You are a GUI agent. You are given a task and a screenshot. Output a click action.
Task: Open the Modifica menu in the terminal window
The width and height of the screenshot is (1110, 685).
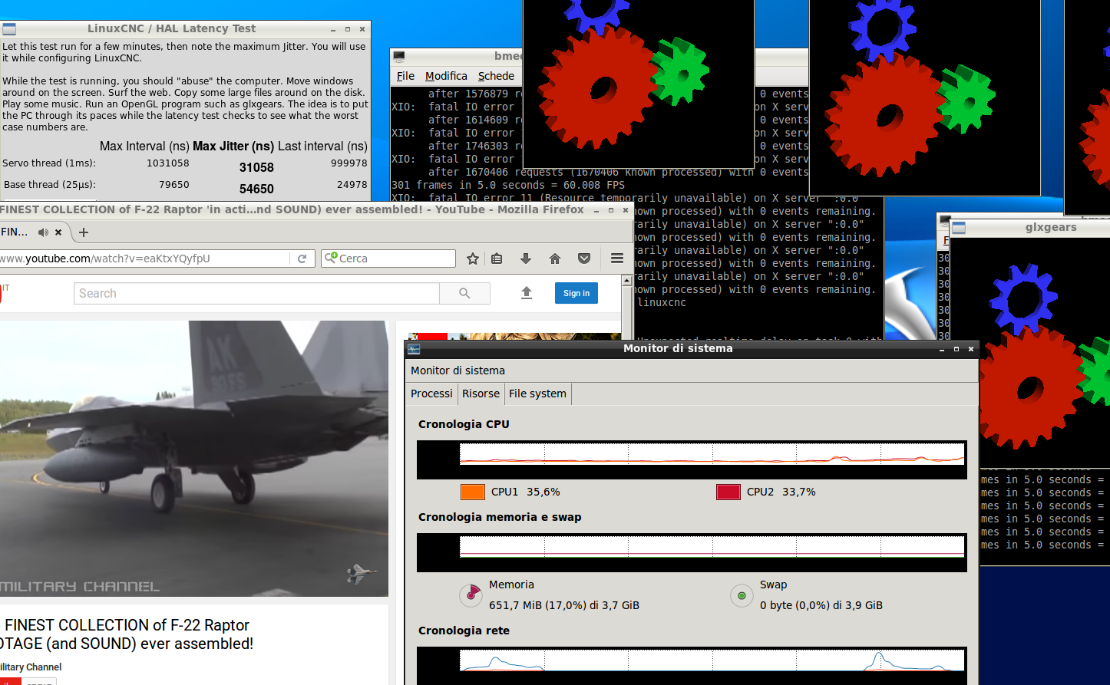pos(446,76)
